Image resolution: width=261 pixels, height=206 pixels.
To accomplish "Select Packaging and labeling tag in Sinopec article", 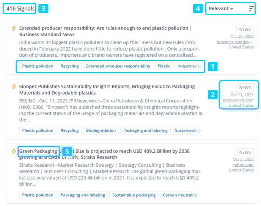I will (145, 130).
